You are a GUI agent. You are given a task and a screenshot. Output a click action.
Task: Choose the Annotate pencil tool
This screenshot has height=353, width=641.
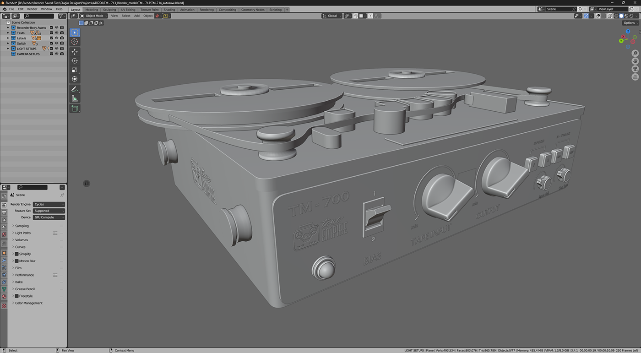click(x=75, y=89)
